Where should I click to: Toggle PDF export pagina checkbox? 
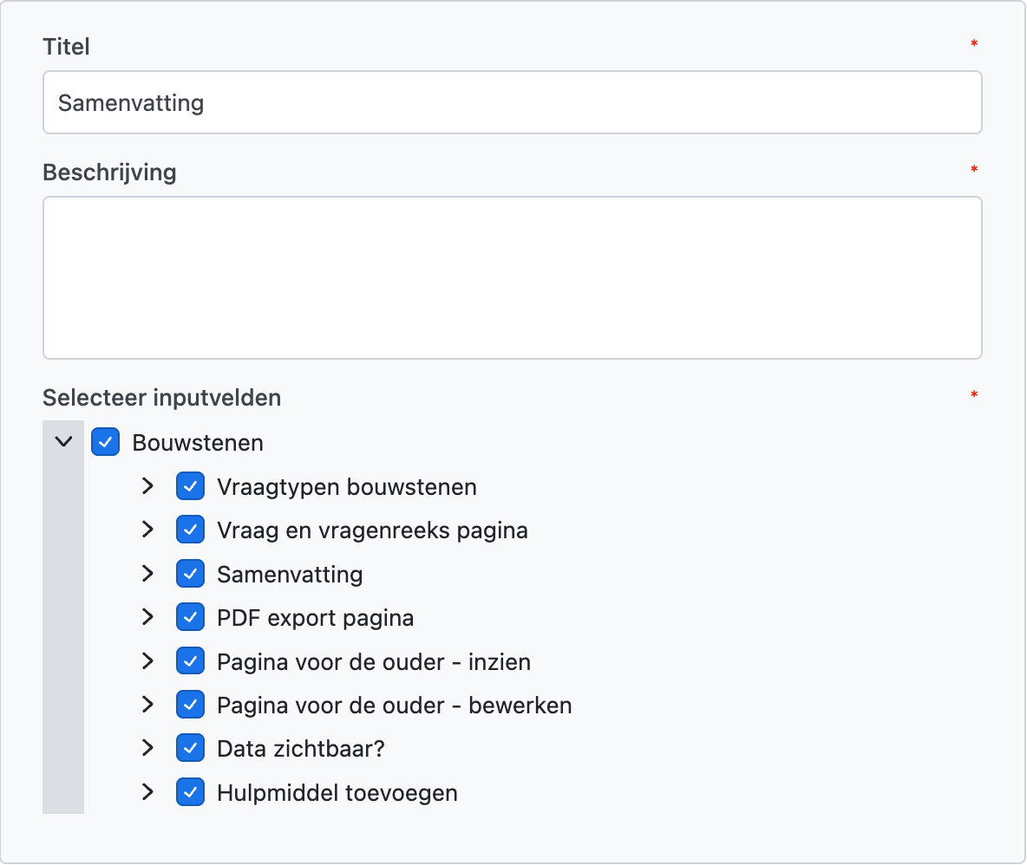(190, 618)
